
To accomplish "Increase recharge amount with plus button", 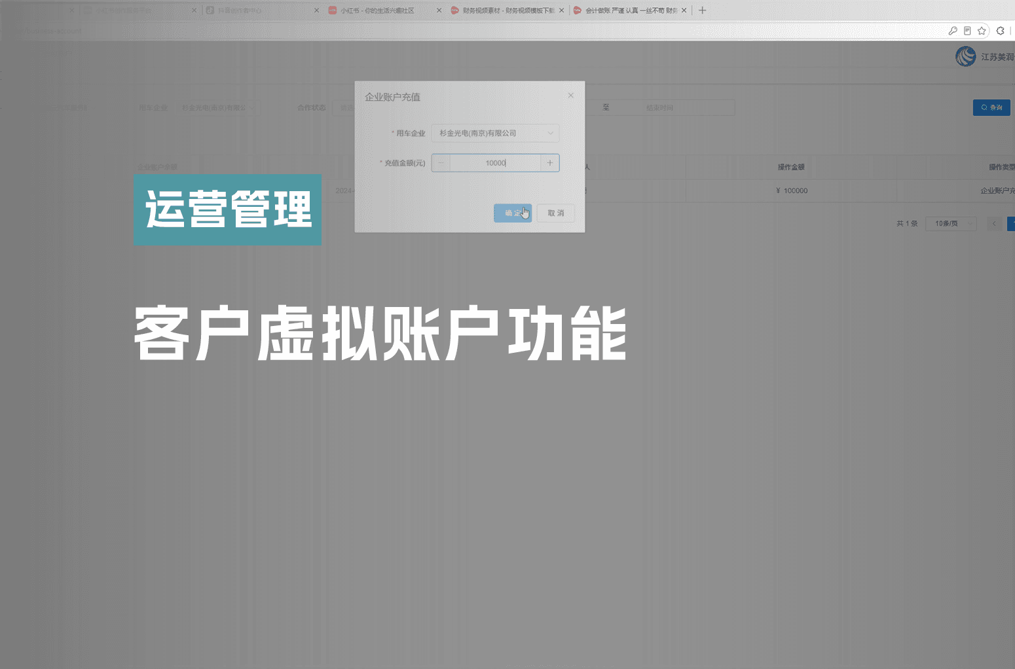I will tap(550, 163).
